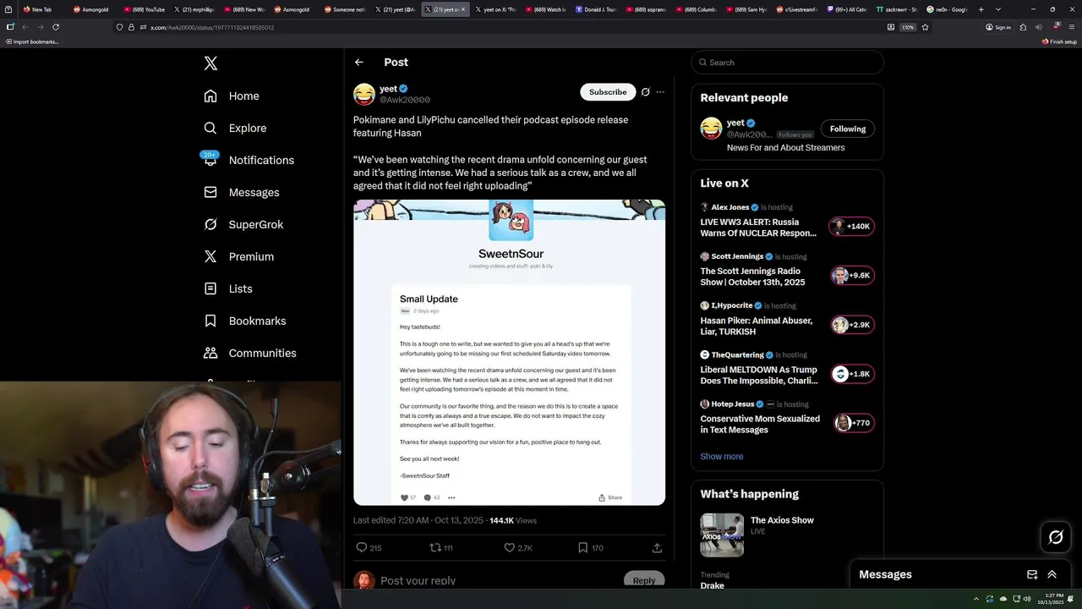Open the SweetnSour Small Update image

pos(509,353)
